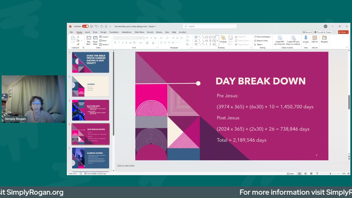
Task: Click the Copy icon
Action: [78, 40]
